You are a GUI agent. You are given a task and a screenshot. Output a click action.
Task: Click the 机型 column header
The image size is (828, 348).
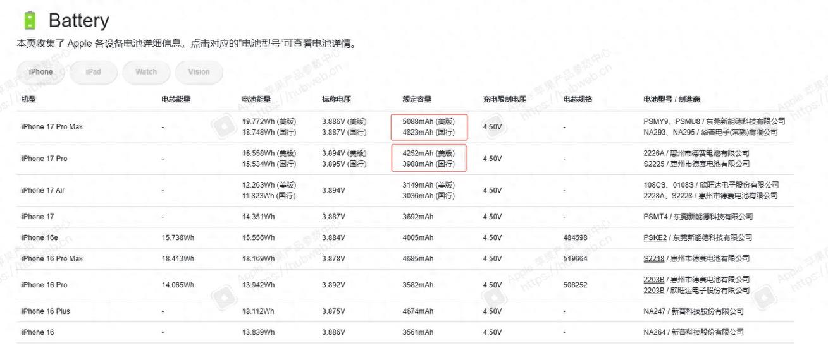tap(29, 100)
